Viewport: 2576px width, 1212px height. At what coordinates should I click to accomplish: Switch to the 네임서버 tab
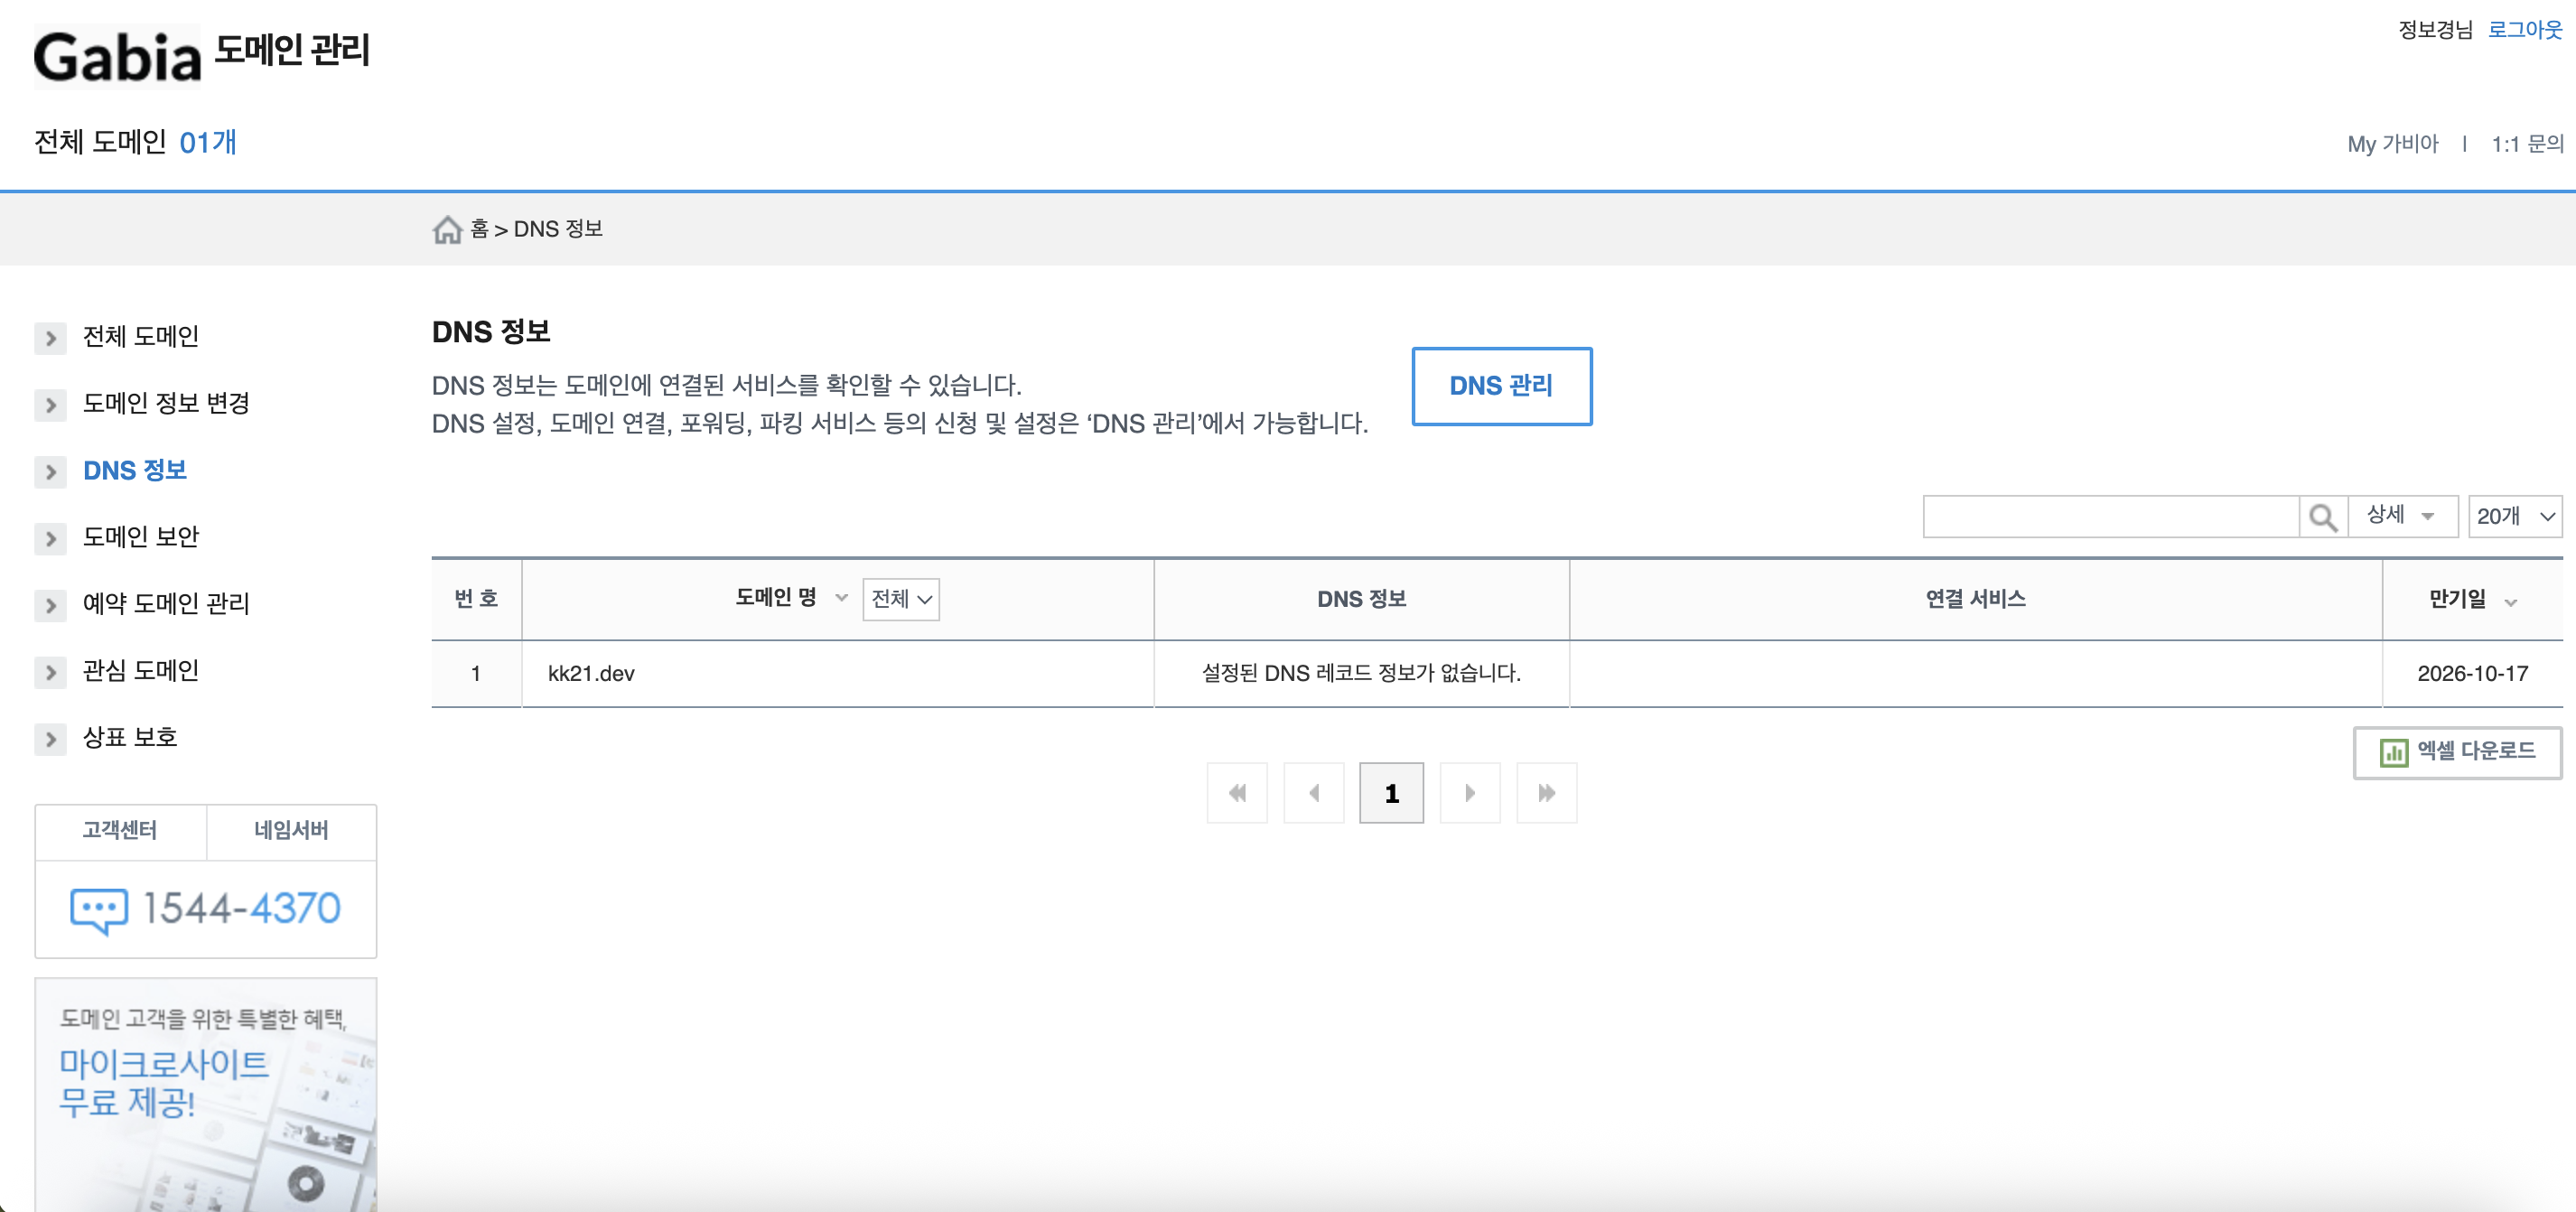(x=291, y=830)
